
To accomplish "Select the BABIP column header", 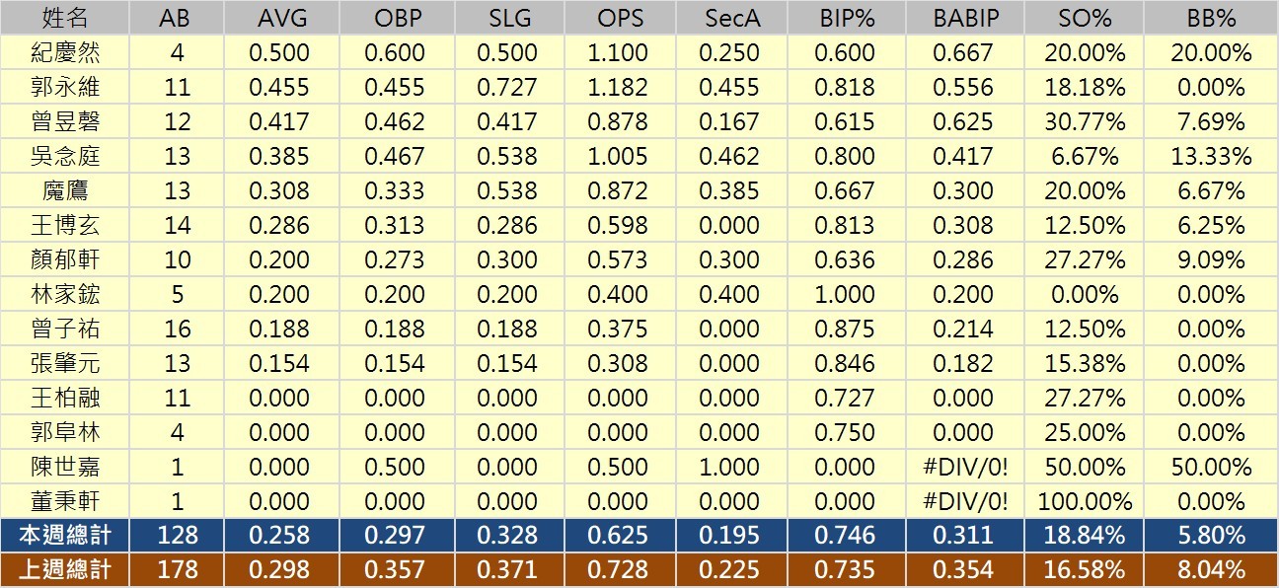I will [962, 18].
